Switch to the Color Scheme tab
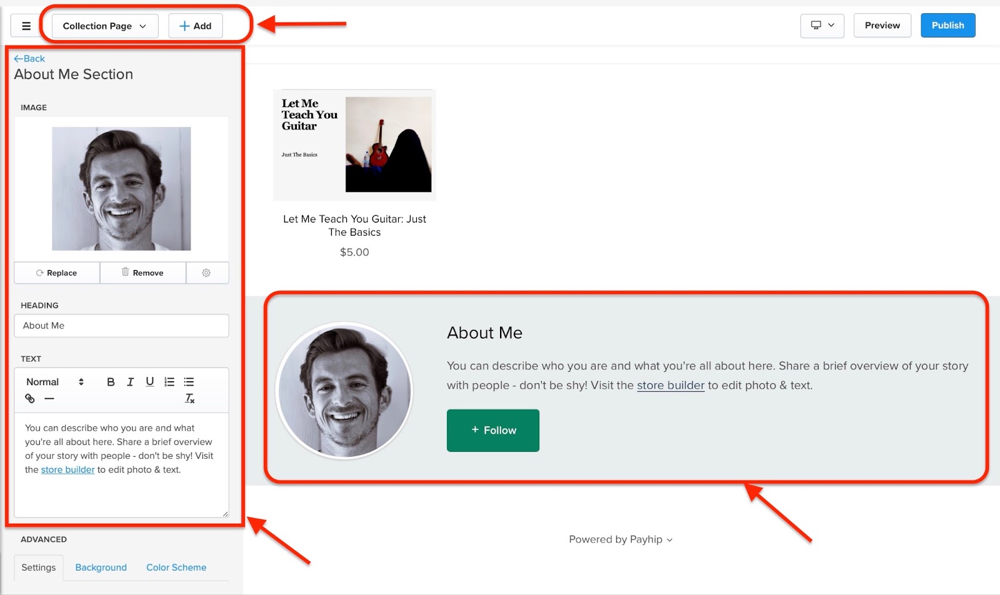Screen dimensions: 1000x595 coord(176,567)
